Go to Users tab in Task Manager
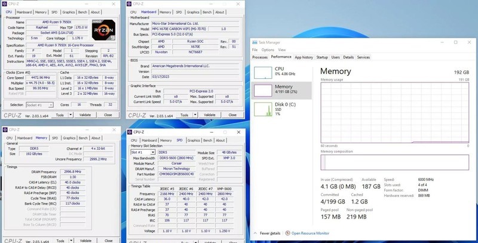The image size is (478, 243). point(335,57)
